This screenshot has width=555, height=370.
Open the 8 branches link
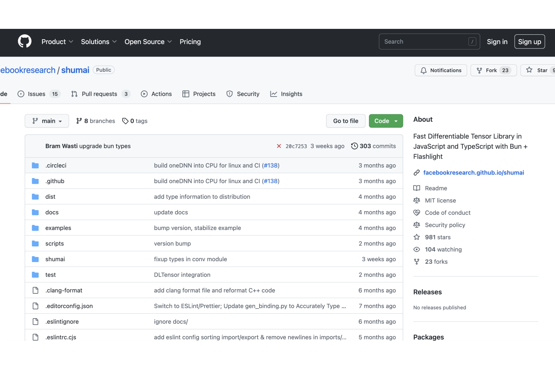tap(95, 121)
